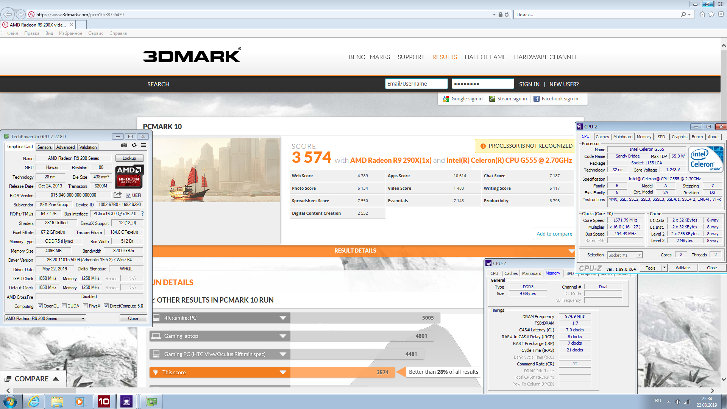Click the volume speaker tray icon
The width and height of the screenshot is (727, 409).
[678, 402]
